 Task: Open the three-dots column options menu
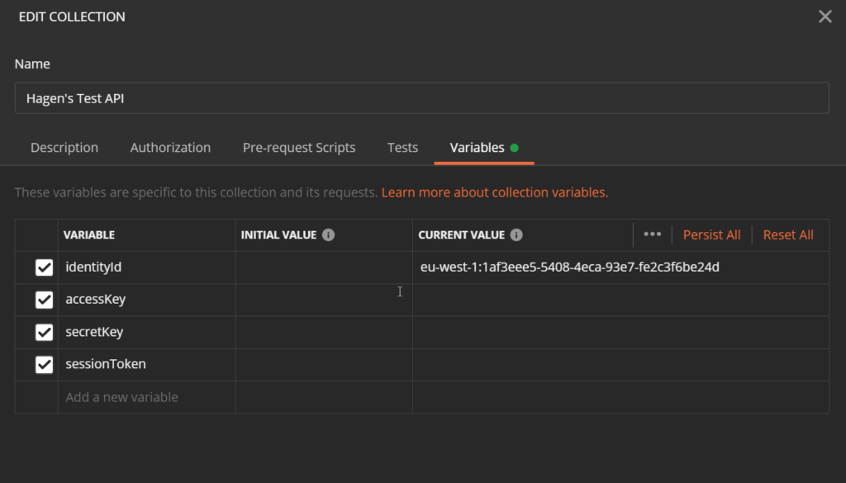(x=652, y=234)
